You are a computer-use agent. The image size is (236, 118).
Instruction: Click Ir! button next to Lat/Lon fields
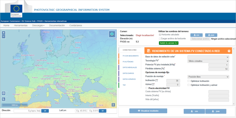(103, 111)
